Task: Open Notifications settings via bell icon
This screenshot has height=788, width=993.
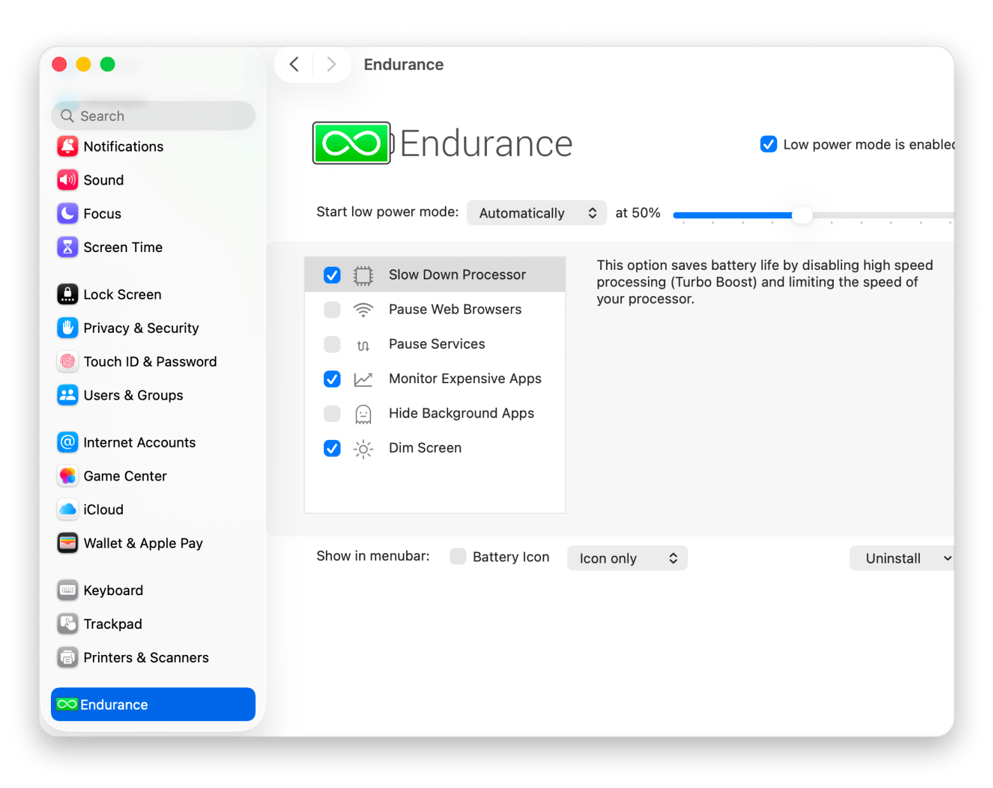Action: tap(67, 146)
